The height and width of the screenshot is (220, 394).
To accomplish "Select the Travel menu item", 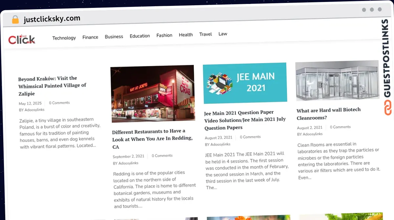I will pyautogui.click(x=206, y=34).
